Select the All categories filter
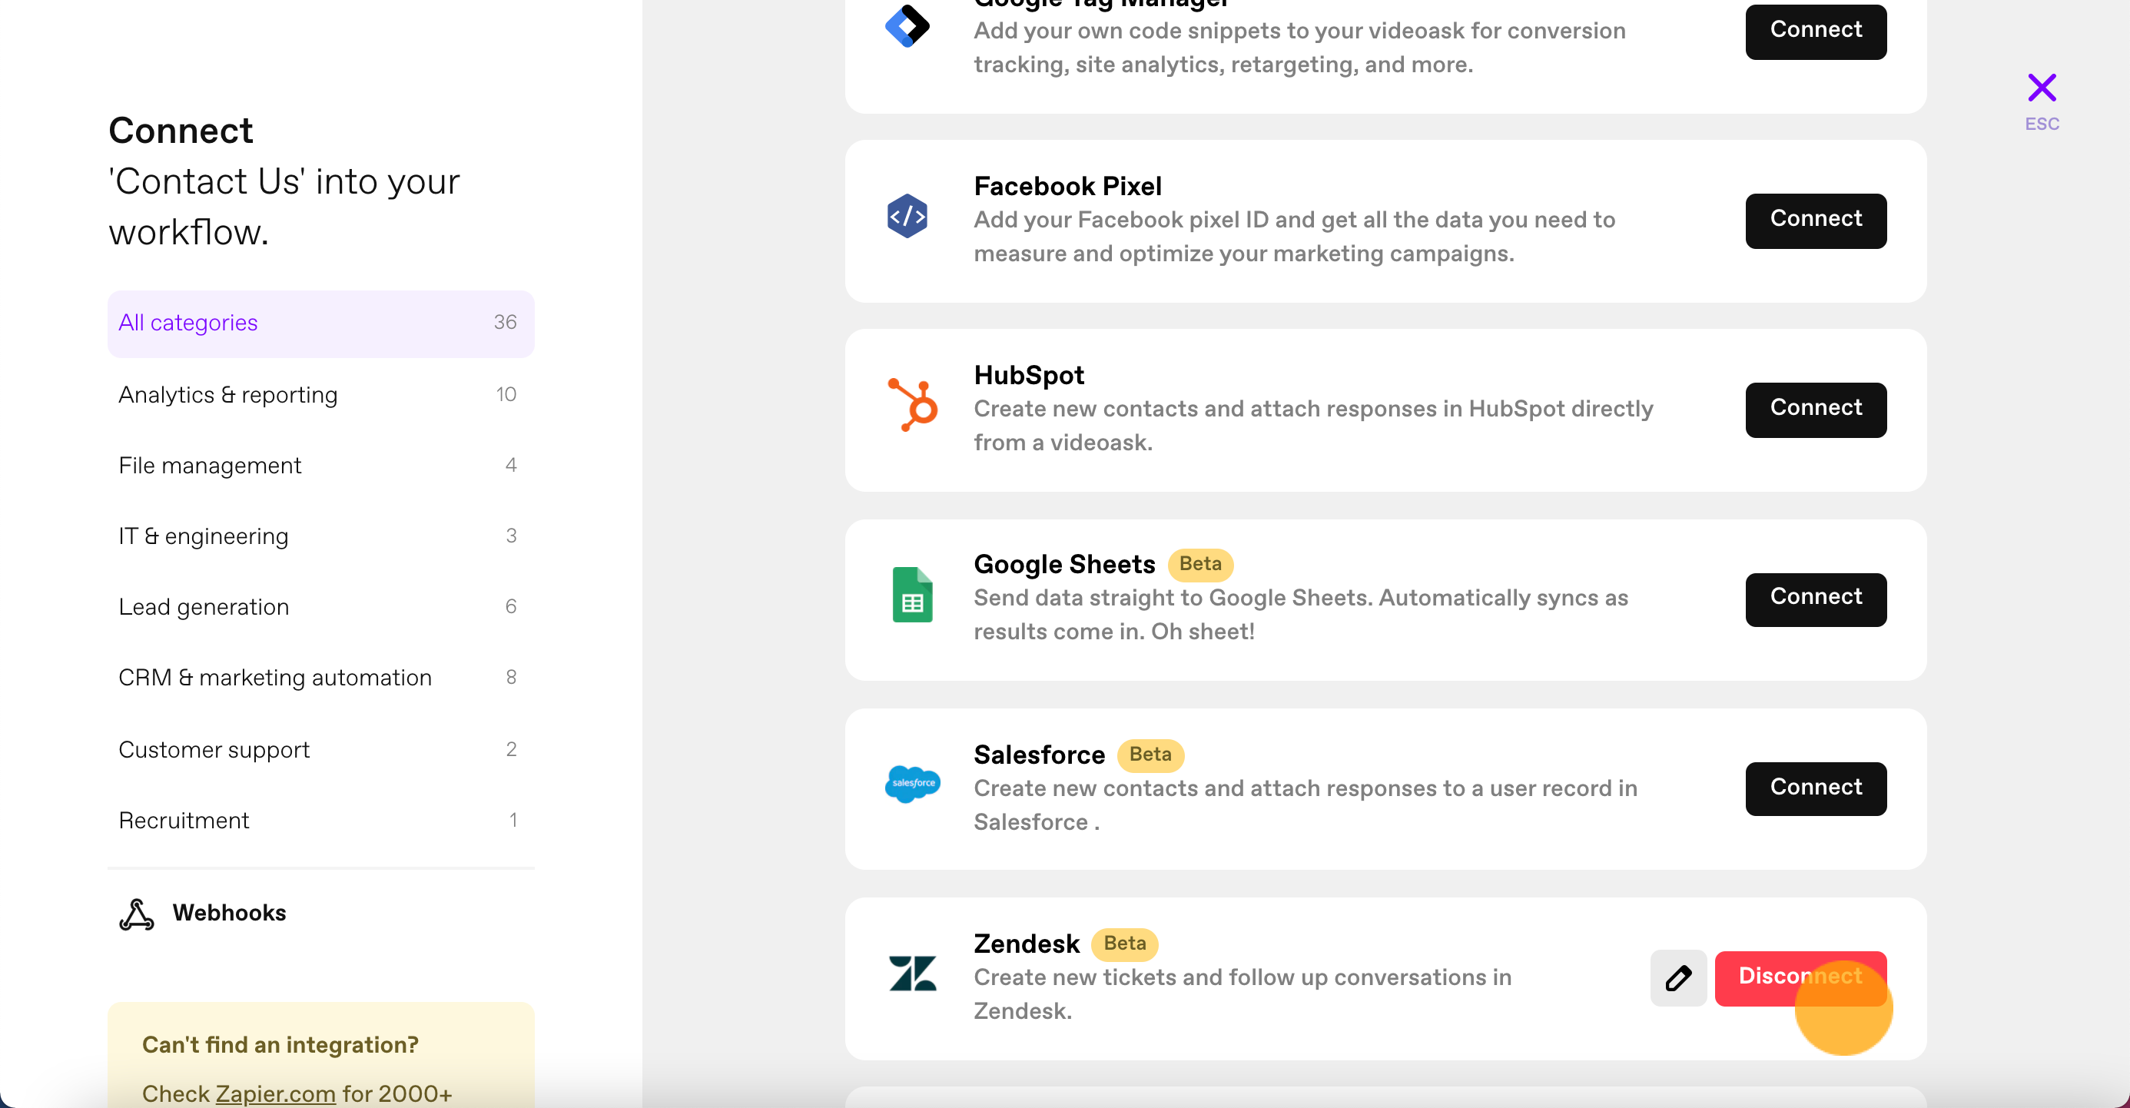The height and width of the screenshot is (1108, 2130). [321, 323]
